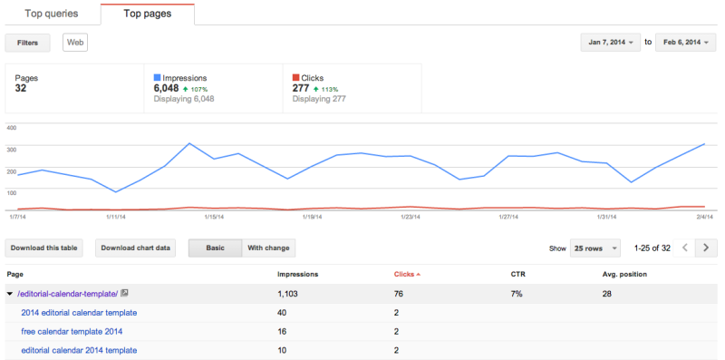Click the green up arrow beside 107%
Screen dimensions: 725x360
pyautogui.click(x=186, y=89)
